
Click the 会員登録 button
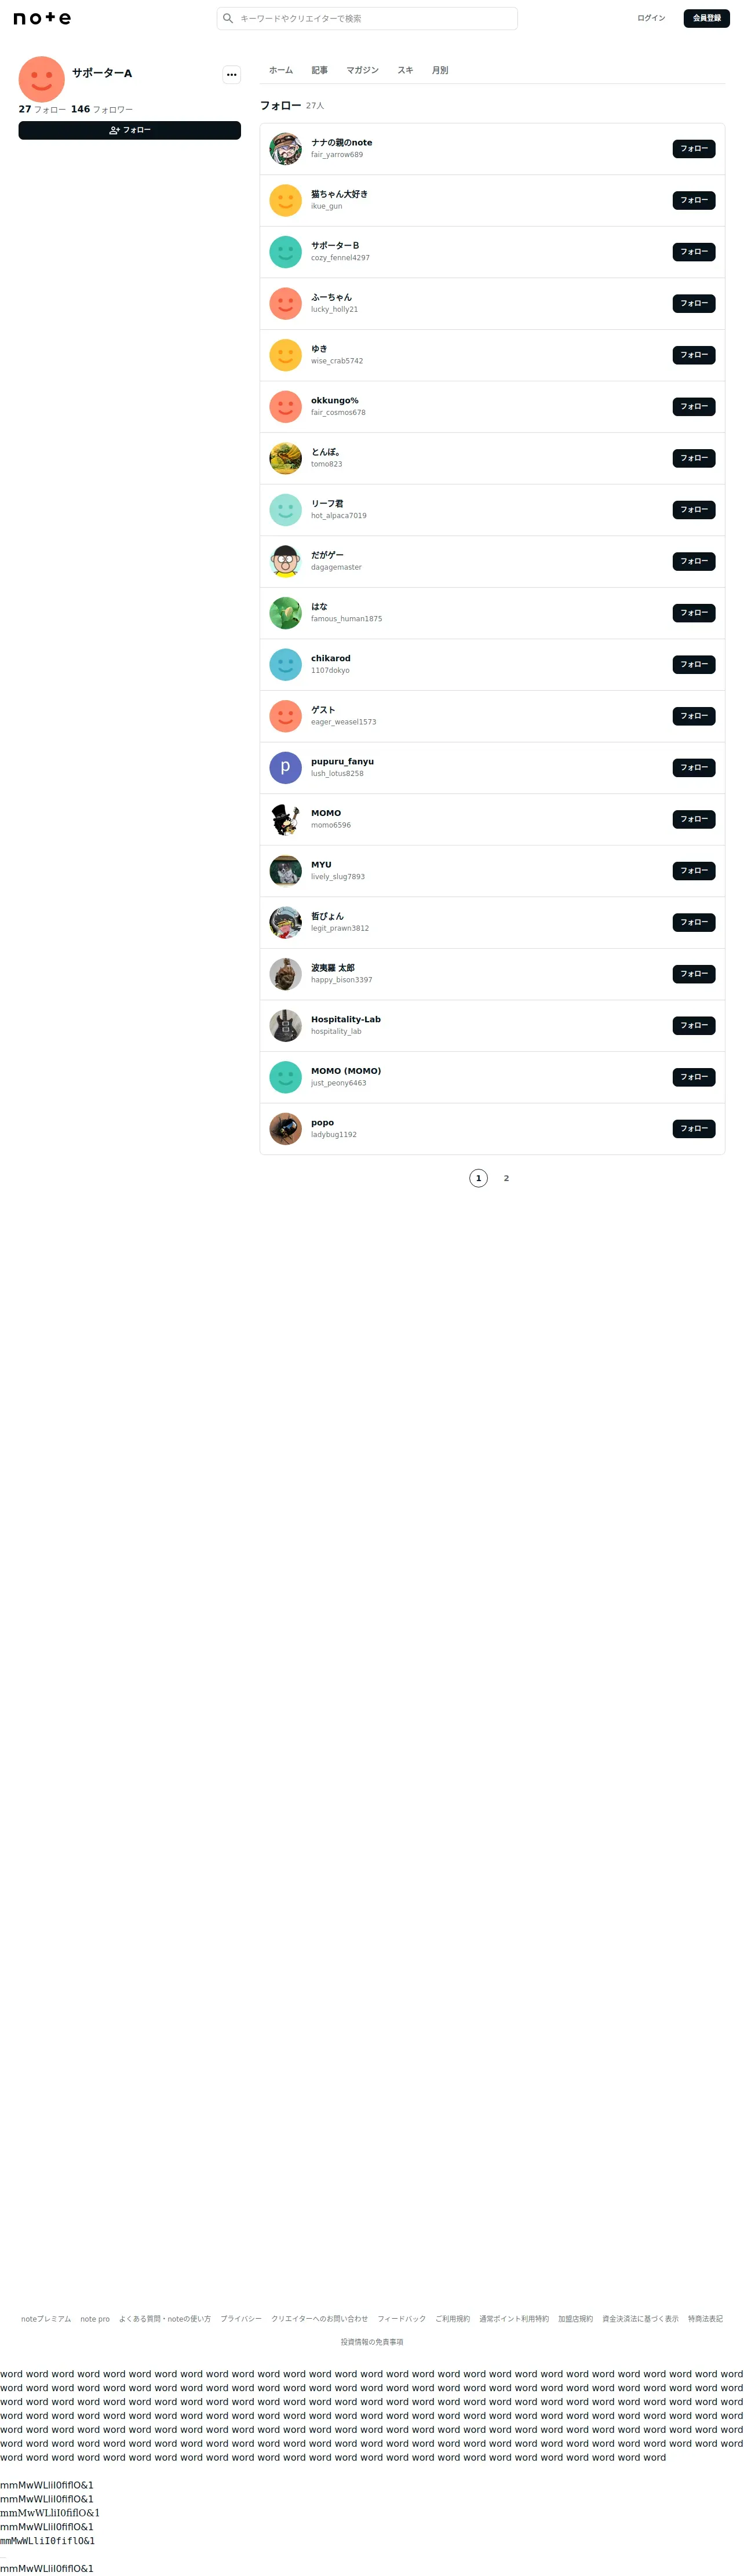(x=706, y=18)
